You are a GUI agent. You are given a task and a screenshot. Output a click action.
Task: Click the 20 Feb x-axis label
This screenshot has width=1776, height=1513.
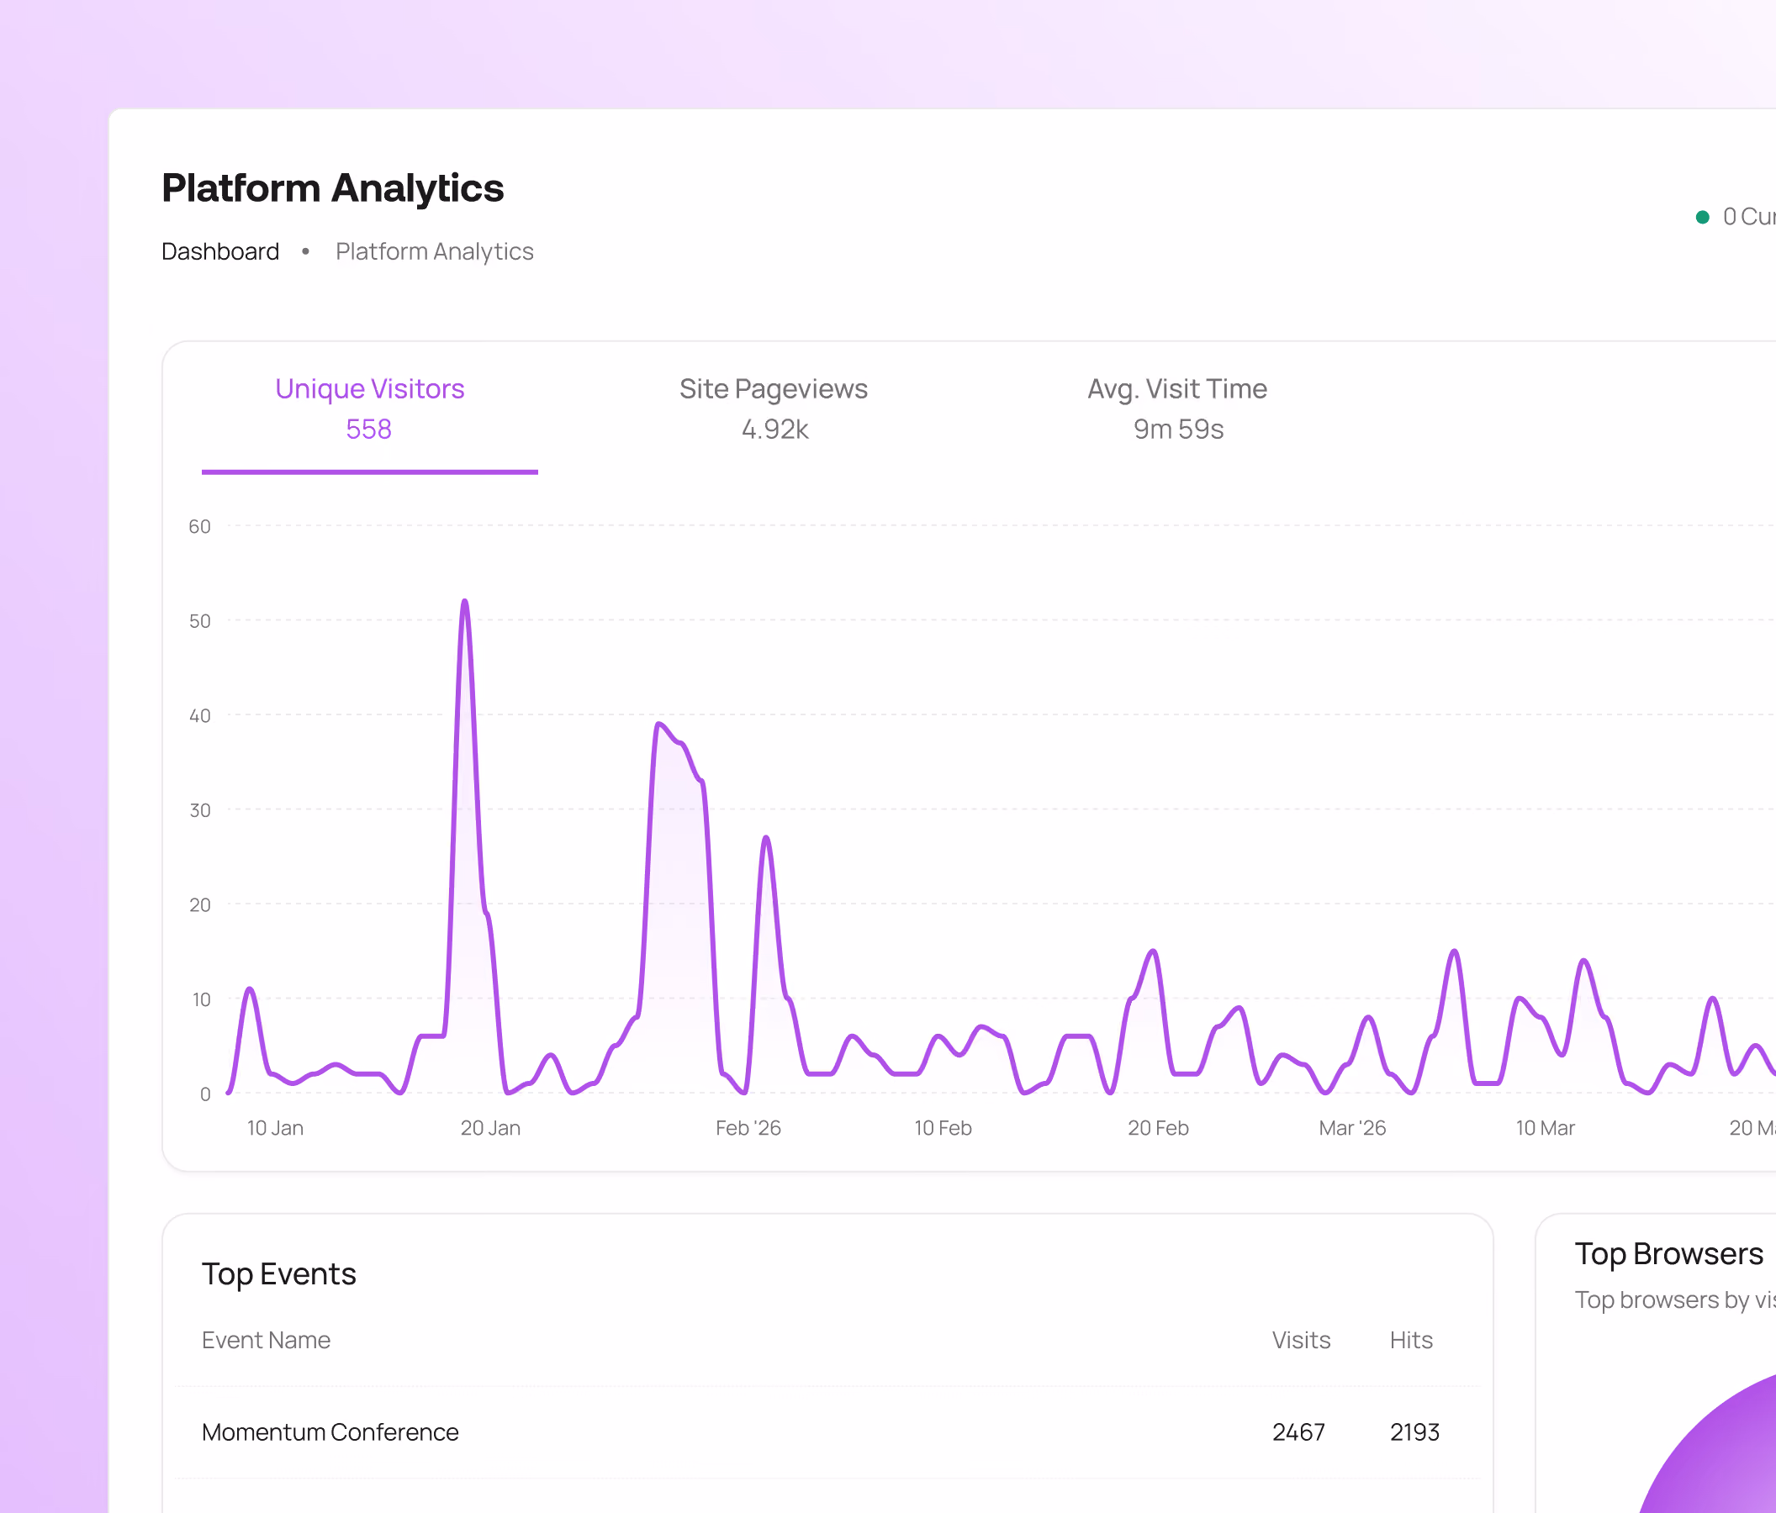(1158, 1127)
